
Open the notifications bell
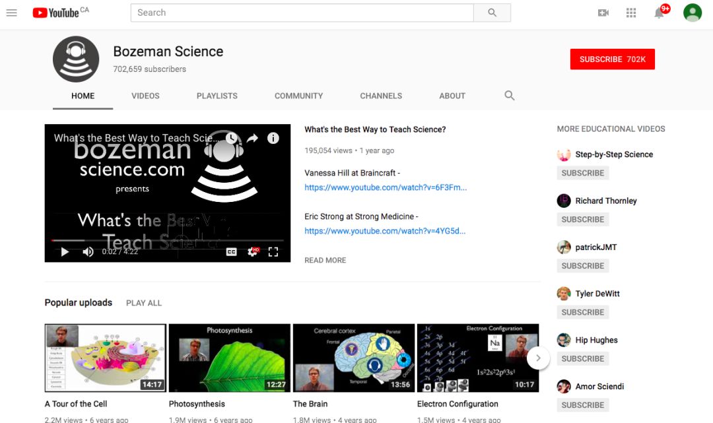659,13
